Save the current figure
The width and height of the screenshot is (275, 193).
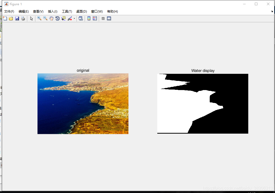tap(17, 18)
